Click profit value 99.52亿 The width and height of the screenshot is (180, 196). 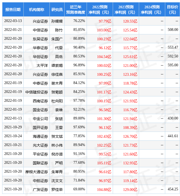pyautogui.click(x=105, y=154)
